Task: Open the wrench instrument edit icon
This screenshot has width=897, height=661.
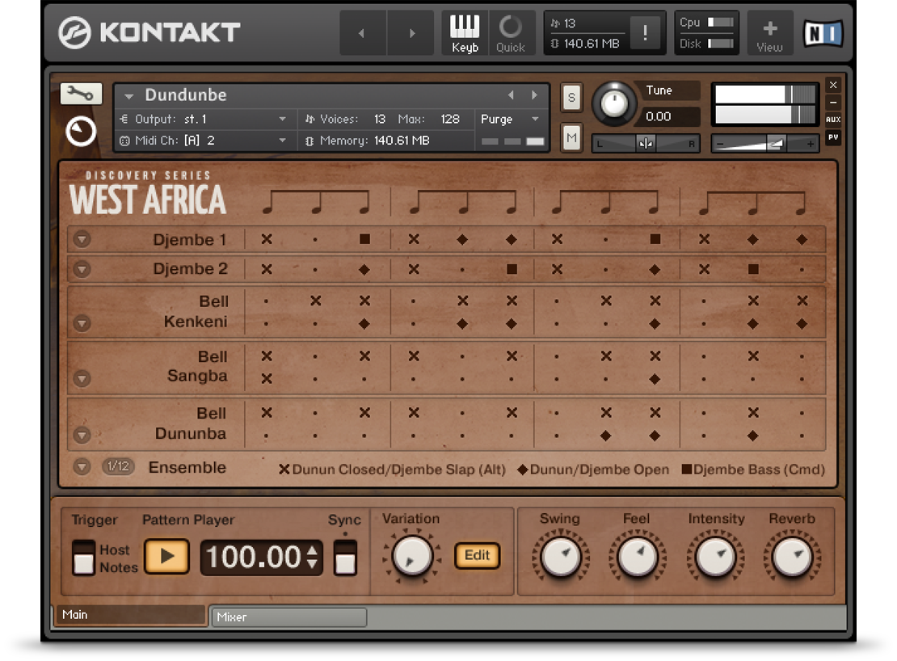Action: pyautogui.click(x=81, y=94)
